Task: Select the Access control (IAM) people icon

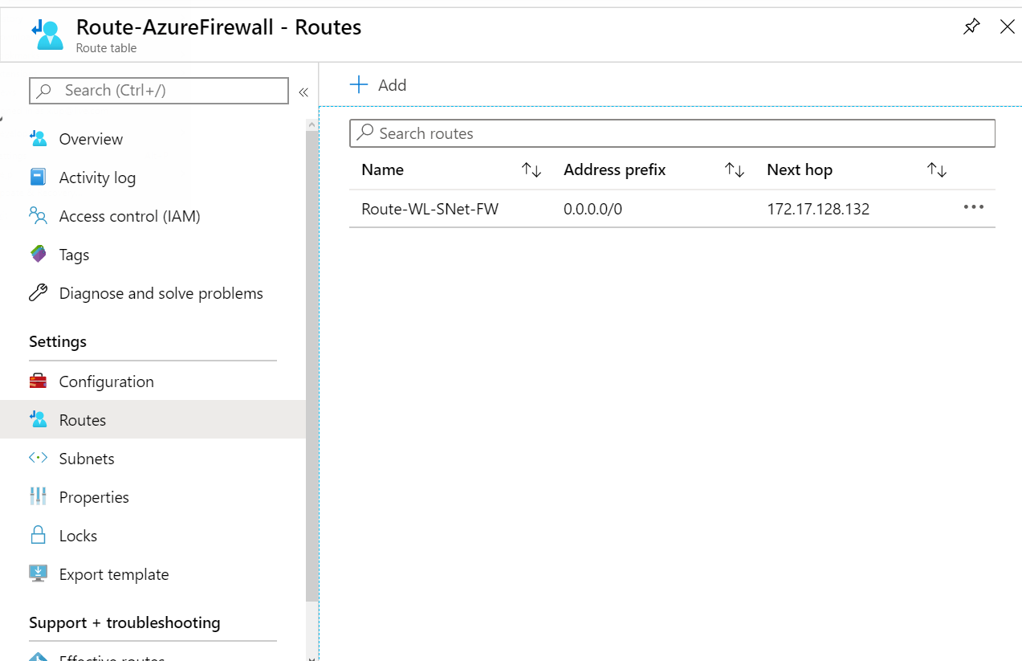Action: (x=38, y=215)
